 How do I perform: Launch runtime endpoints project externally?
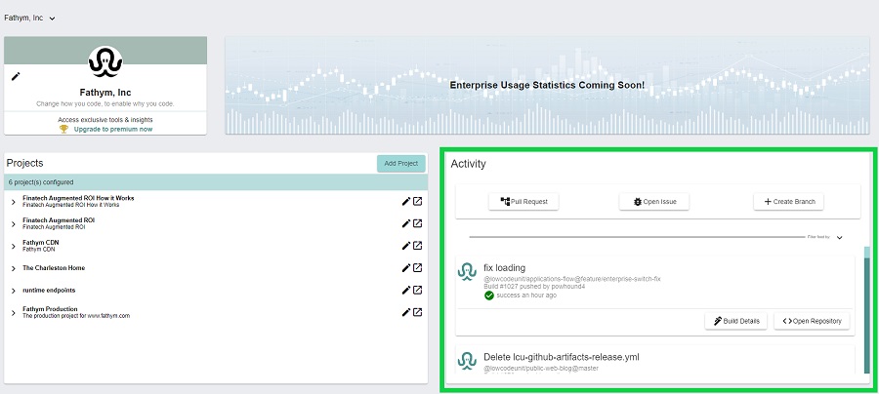pos(418,290)
